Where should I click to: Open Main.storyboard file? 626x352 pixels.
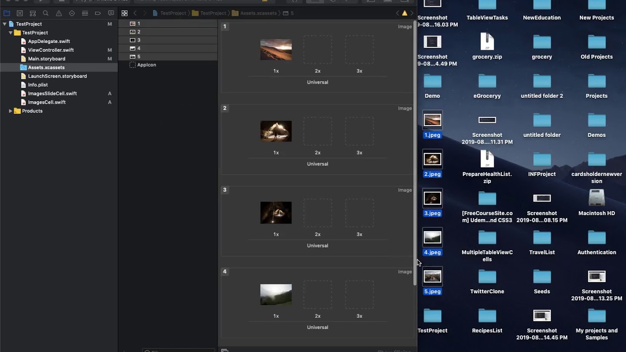pos(46,59)
